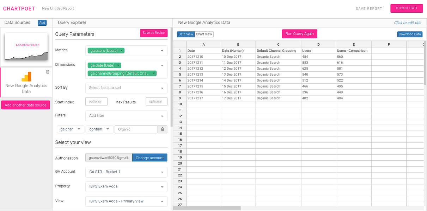Open the GA Account dropdown
This screenshot has width=427, height=211.
[x=126, y=172]
